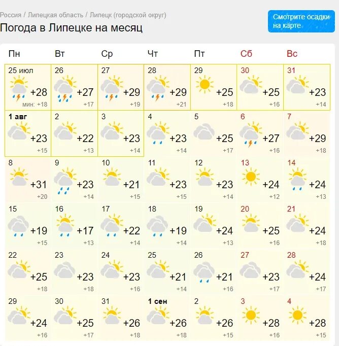Select the thunderstorm icon on August 6
This screenshot has height=346, width=339.
[251, 134]
